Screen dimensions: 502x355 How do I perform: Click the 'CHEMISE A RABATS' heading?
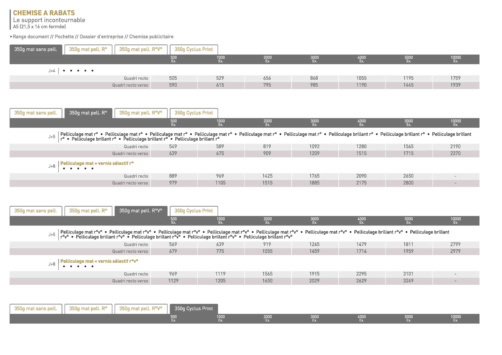[44, 13]
